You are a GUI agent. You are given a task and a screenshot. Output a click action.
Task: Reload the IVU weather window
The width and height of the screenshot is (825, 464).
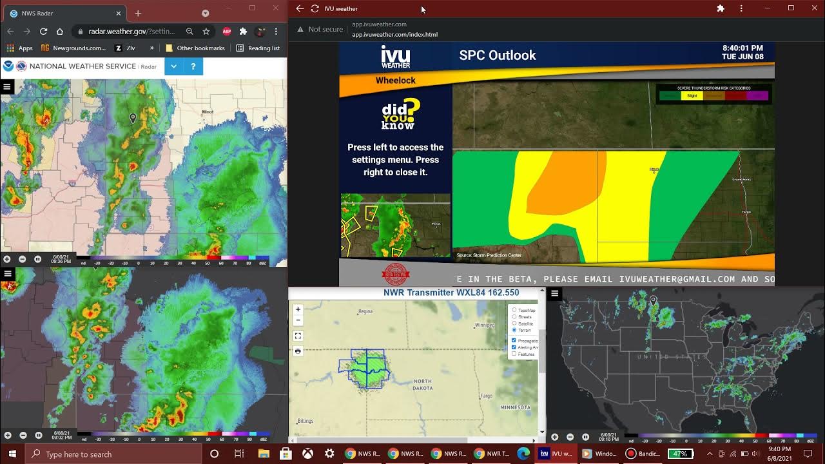[x=315, y=8]
